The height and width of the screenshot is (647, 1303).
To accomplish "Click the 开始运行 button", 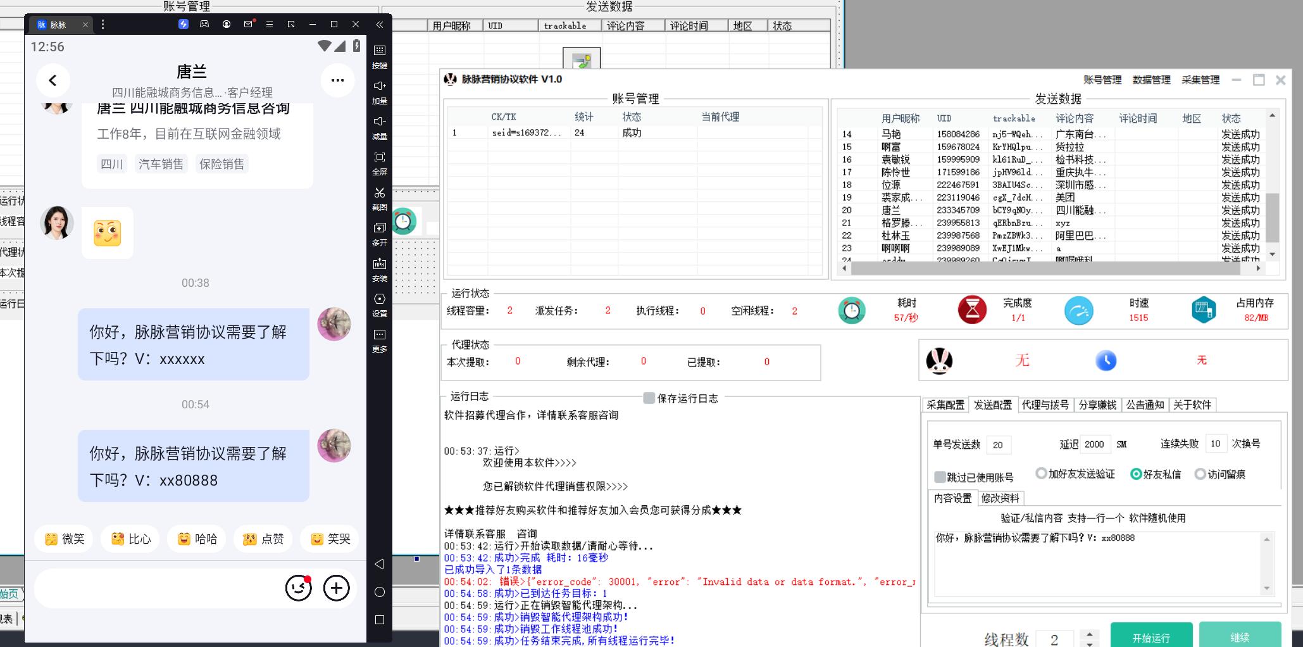I will [1151, 637].
